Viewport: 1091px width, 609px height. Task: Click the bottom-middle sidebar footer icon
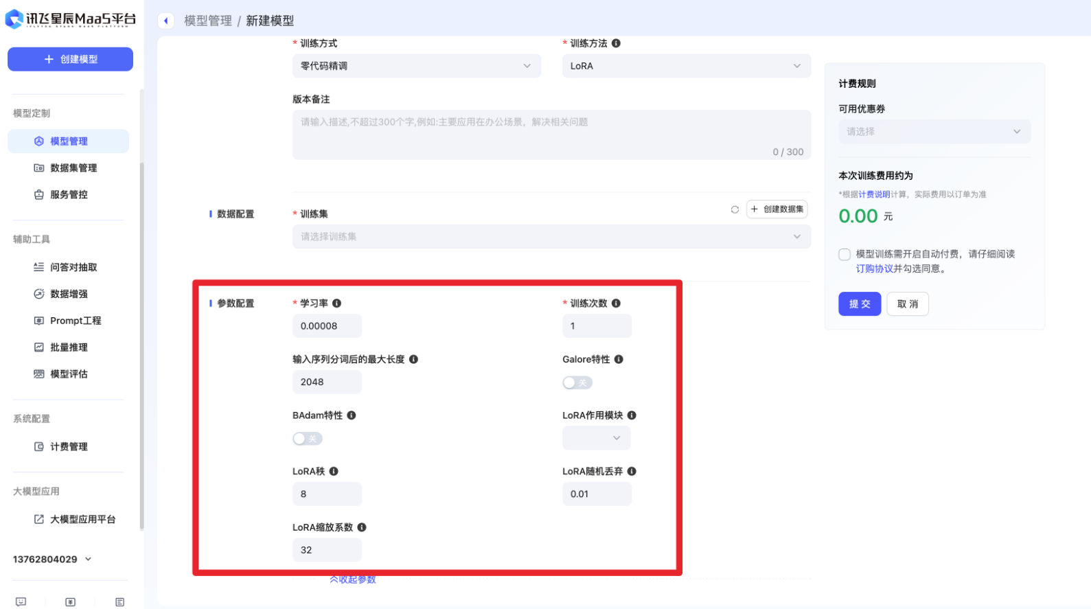click(x=70, y=601)
